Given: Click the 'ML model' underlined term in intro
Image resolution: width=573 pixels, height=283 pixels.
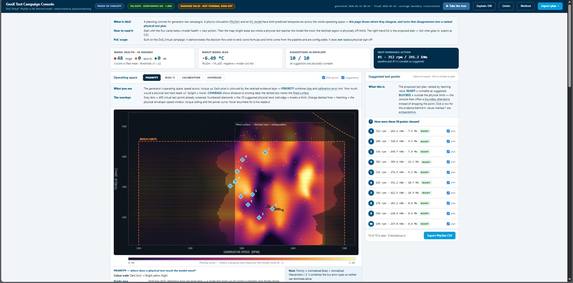Looking at the screenshot, I should (256, 21).
